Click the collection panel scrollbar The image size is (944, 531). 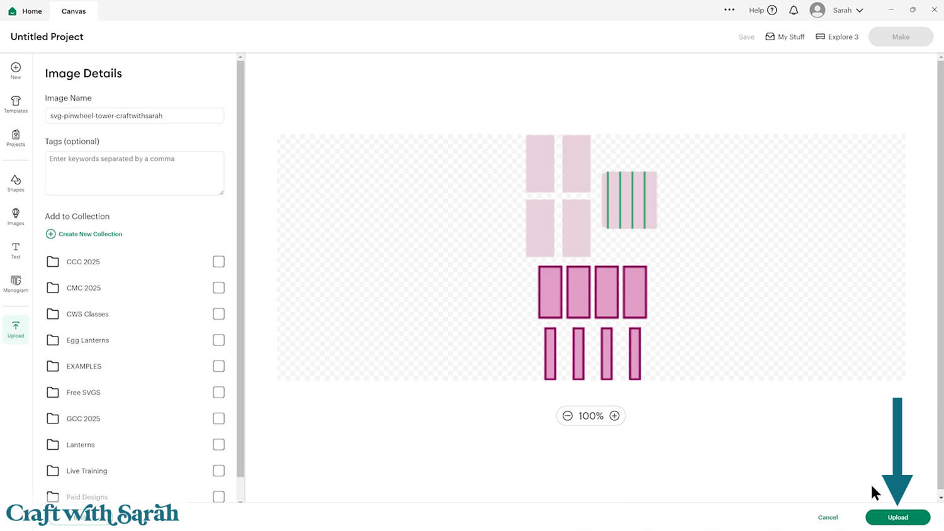tap(240, 269)
